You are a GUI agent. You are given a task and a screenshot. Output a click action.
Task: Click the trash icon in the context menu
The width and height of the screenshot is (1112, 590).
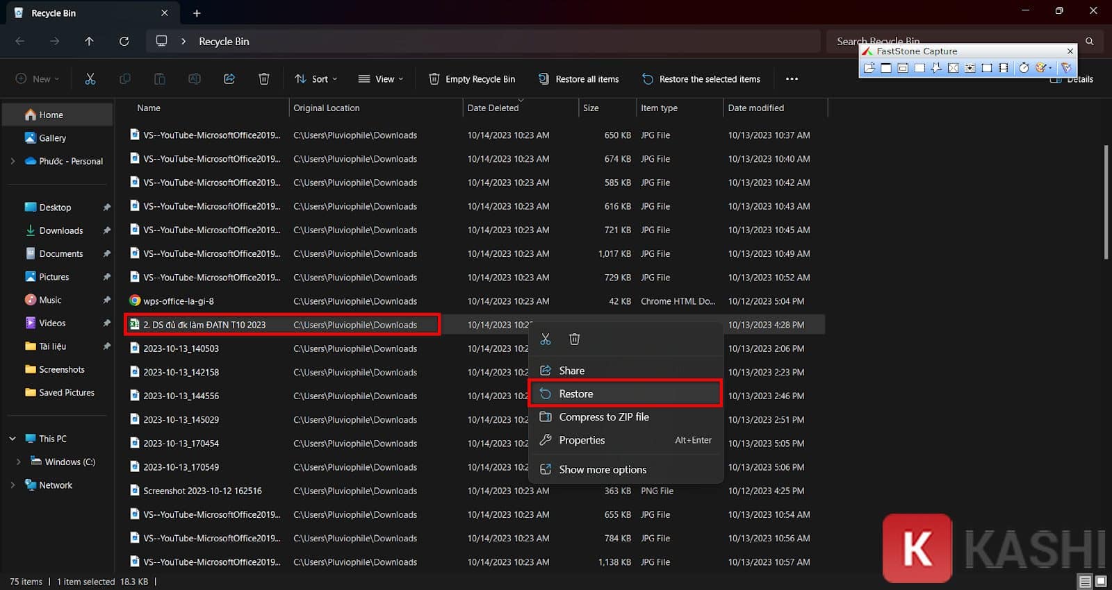tap(574, 339)
